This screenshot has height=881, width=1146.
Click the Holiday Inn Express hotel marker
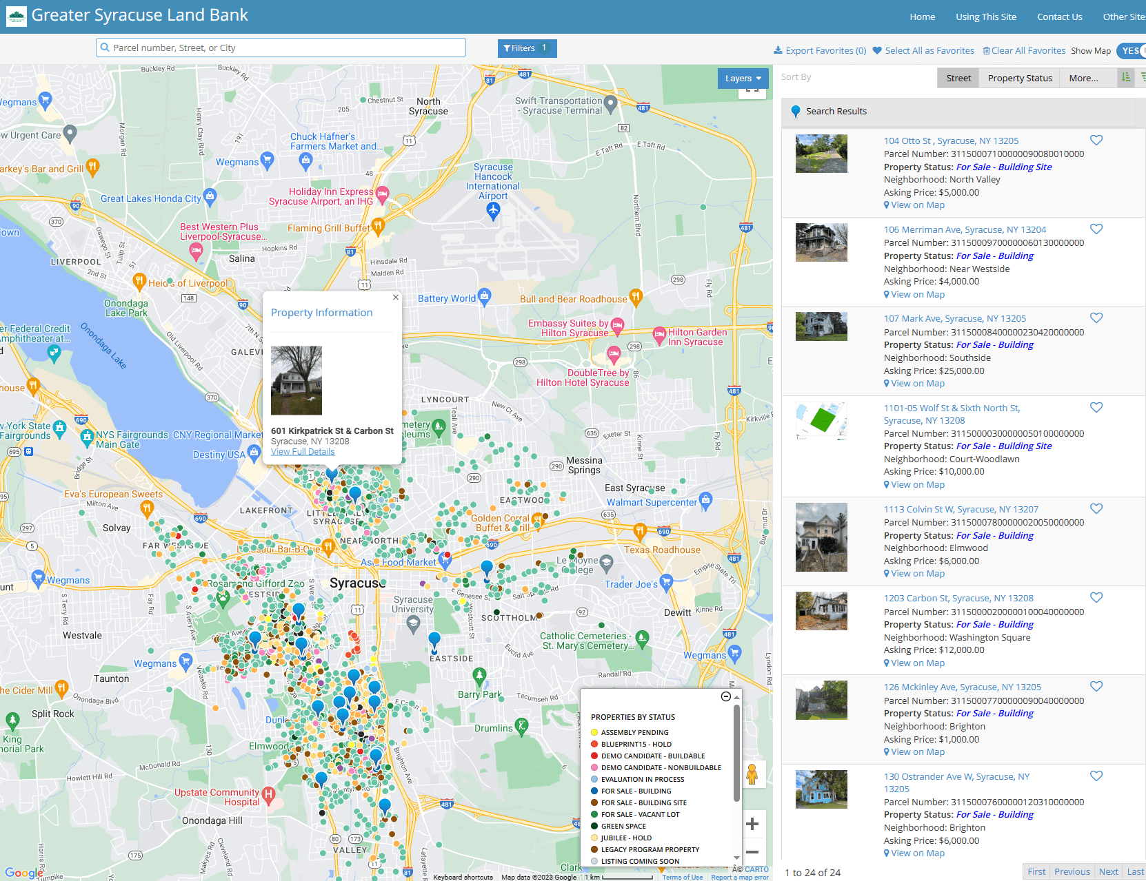pos(382,194)
